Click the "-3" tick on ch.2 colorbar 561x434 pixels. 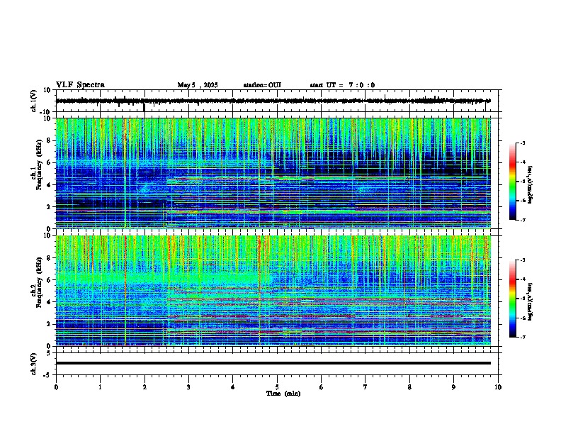(x=522, y=260)
